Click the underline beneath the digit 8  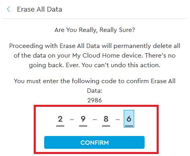coord(106,126)
